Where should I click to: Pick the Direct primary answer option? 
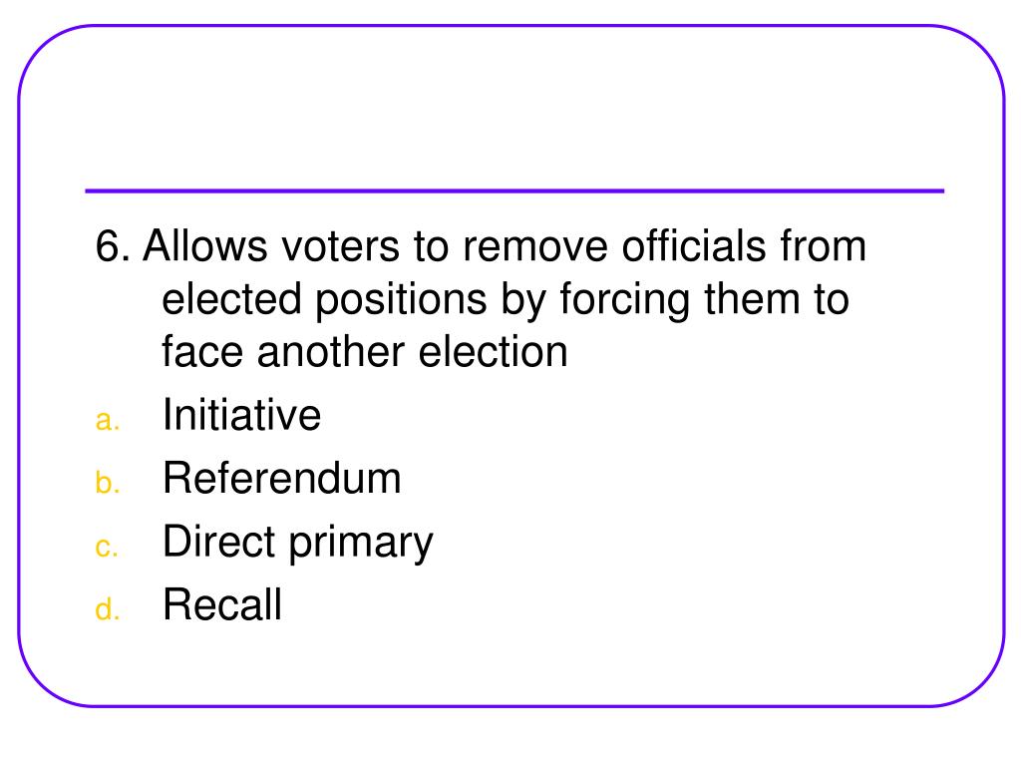297,544
